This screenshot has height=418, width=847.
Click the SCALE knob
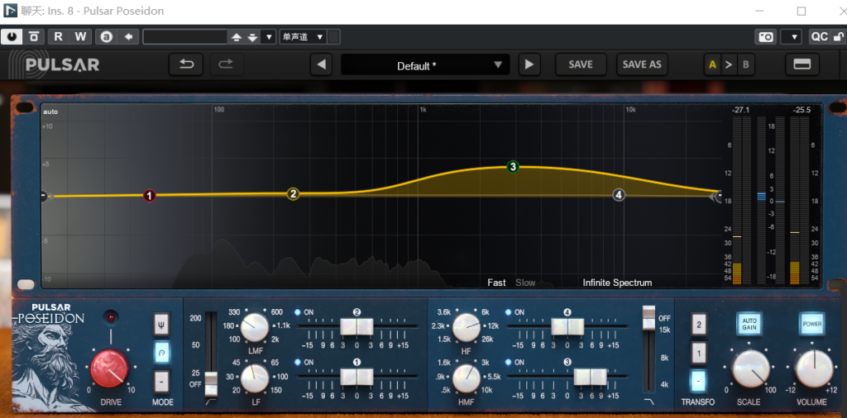tap(751, 369)
